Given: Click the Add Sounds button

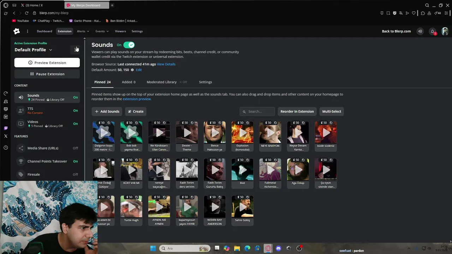Looking at the screenshot, I should tap(107, 111).
